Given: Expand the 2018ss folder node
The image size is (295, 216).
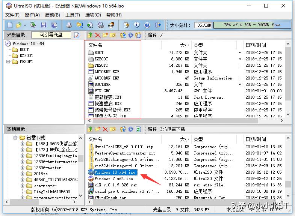Looking at the screenshot, I should [x=23, y=174].
